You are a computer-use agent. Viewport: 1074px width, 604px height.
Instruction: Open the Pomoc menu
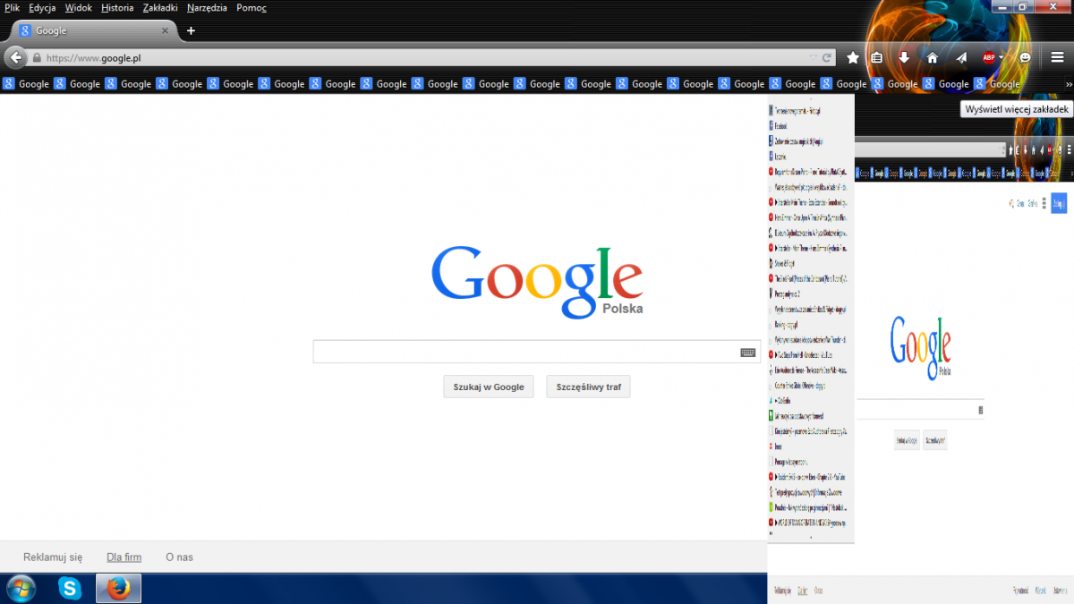click(251, 7)
